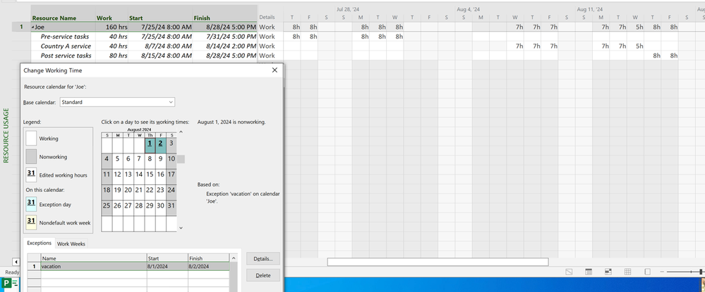Click Country A service finish 8/14/24 2:00 PM
This screenshot has width=705, height=292.
tap(225, 46)
